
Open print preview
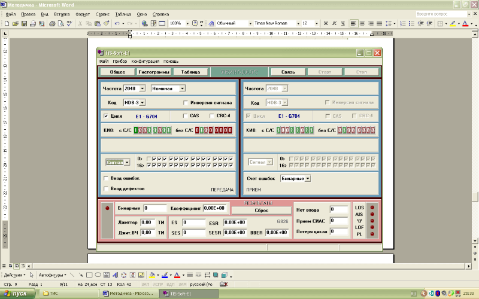61,23
